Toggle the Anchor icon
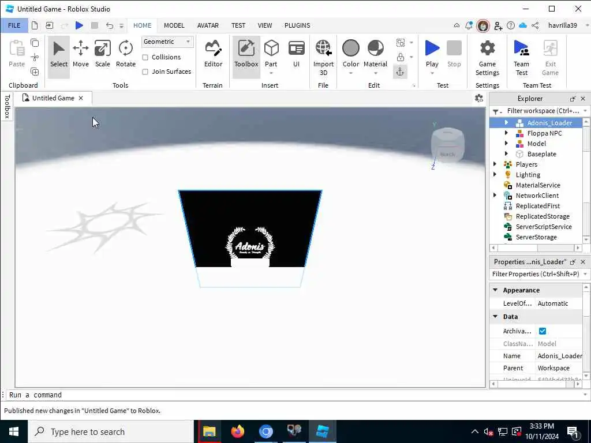591x443 pixels. (x=400, y=72)
